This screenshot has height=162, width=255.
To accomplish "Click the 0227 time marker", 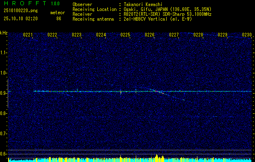I will point(174,35).
